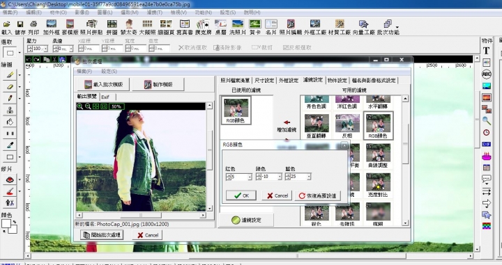The image size is (502, 265).
Task: Expand the selection tool shape dropdown arrow
Action: pyautogui.click(x=20, y=53)
